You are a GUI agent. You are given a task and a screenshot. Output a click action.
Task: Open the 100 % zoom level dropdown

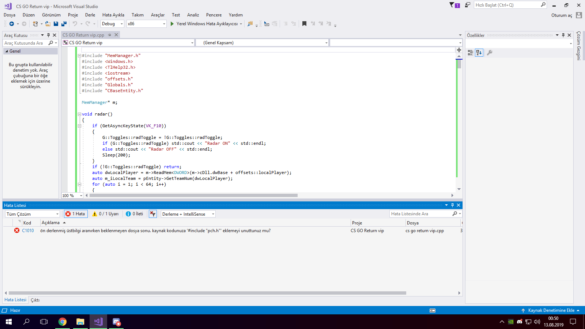click(x=72, y=196)
